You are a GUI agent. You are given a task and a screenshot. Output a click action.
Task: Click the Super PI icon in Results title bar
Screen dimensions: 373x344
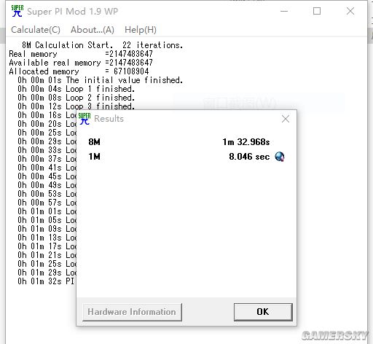point(85,119)
